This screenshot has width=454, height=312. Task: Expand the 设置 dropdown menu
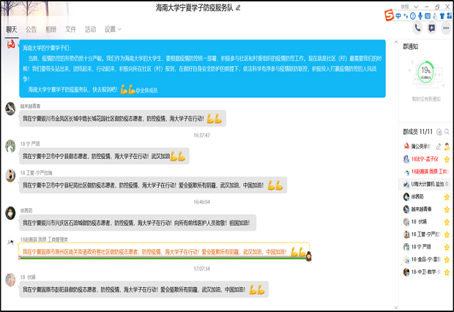pyautogui.click(x=113, y=29)
